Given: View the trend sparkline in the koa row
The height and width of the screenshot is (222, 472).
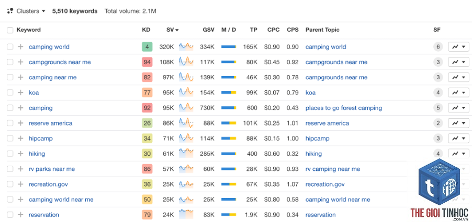Looking at the screenshot, I should (x=186, y=92).
